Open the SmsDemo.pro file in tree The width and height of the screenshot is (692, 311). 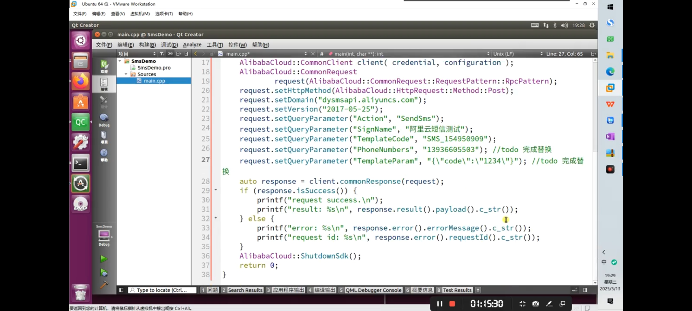click(x=154, y=68)
